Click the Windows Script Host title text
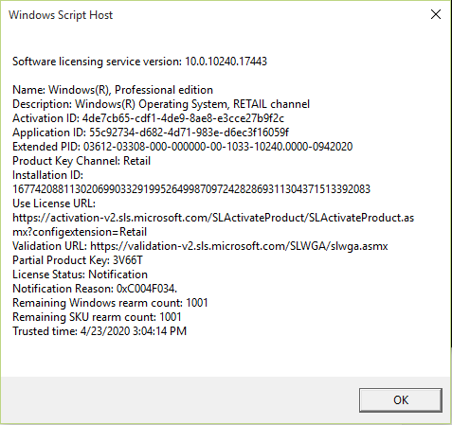This screenshot has width=452, height=425. click(61, 15)
